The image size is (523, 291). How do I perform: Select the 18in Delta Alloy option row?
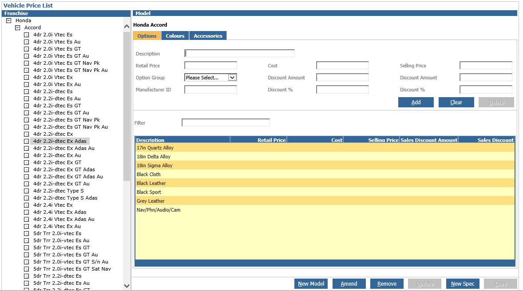(325, 157)
